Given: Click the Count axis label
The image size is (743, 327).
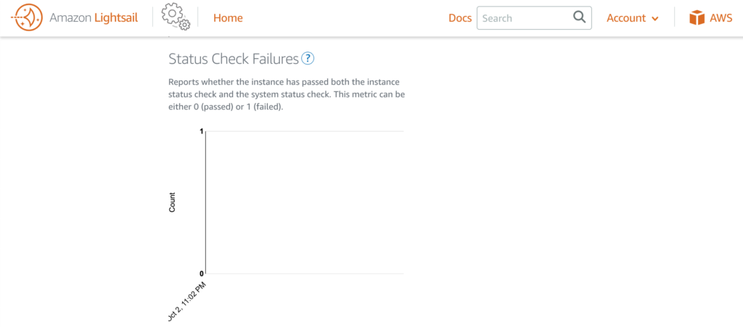Looking at the screenshot, I should pos(172,202).
